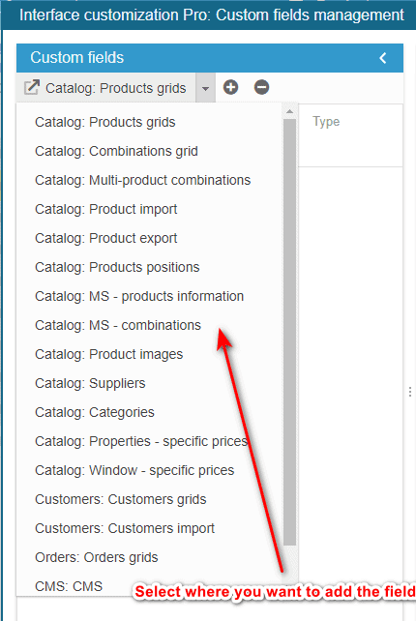Choose Catalog: Multi-product combinations

(x=142, y=180)
